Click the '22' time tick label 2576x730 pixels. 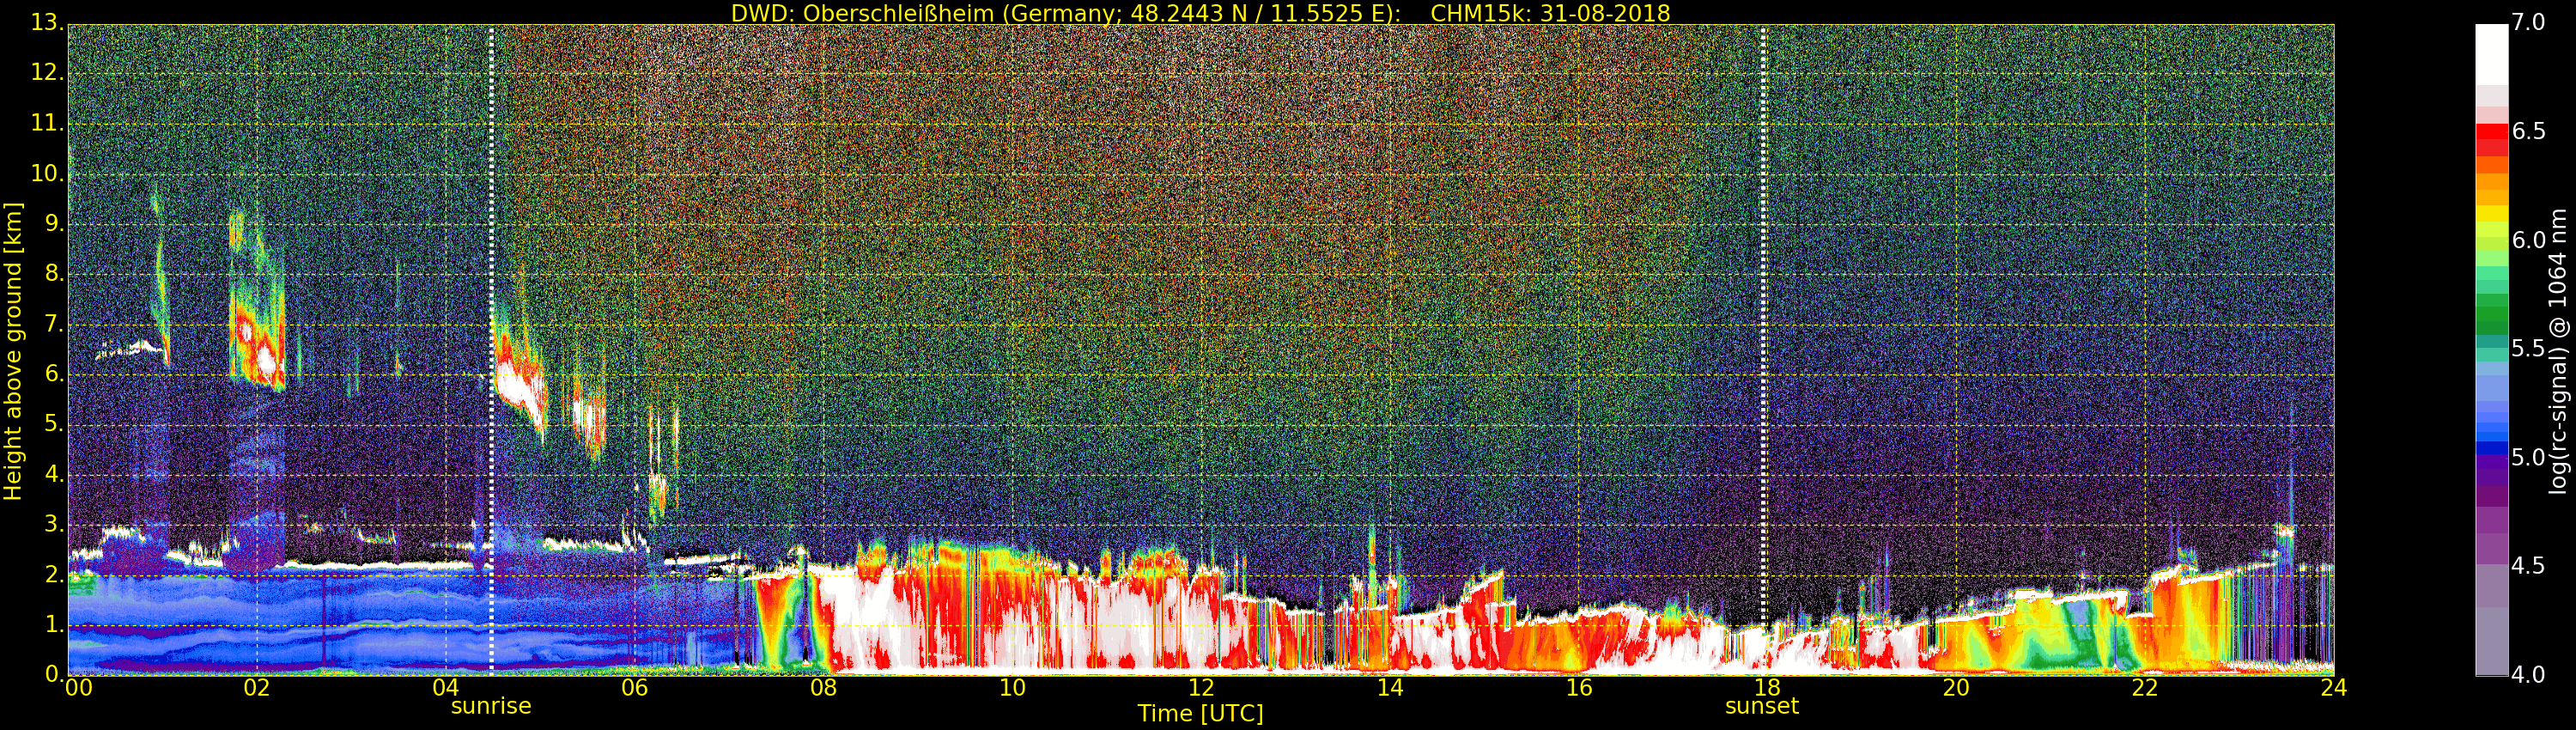pyautogui.click(x=2145, y=687)
